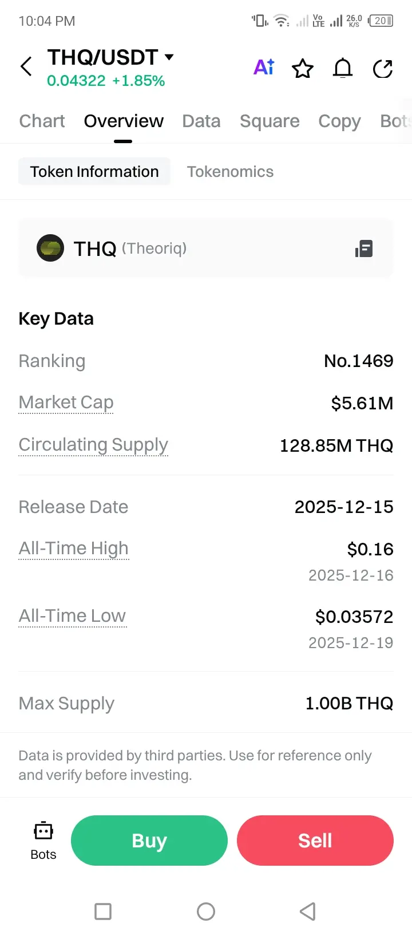Image resolution: width=412 pixels, height=939 pixels.
Task: Select the Copy tab
Action: point(339,121)
